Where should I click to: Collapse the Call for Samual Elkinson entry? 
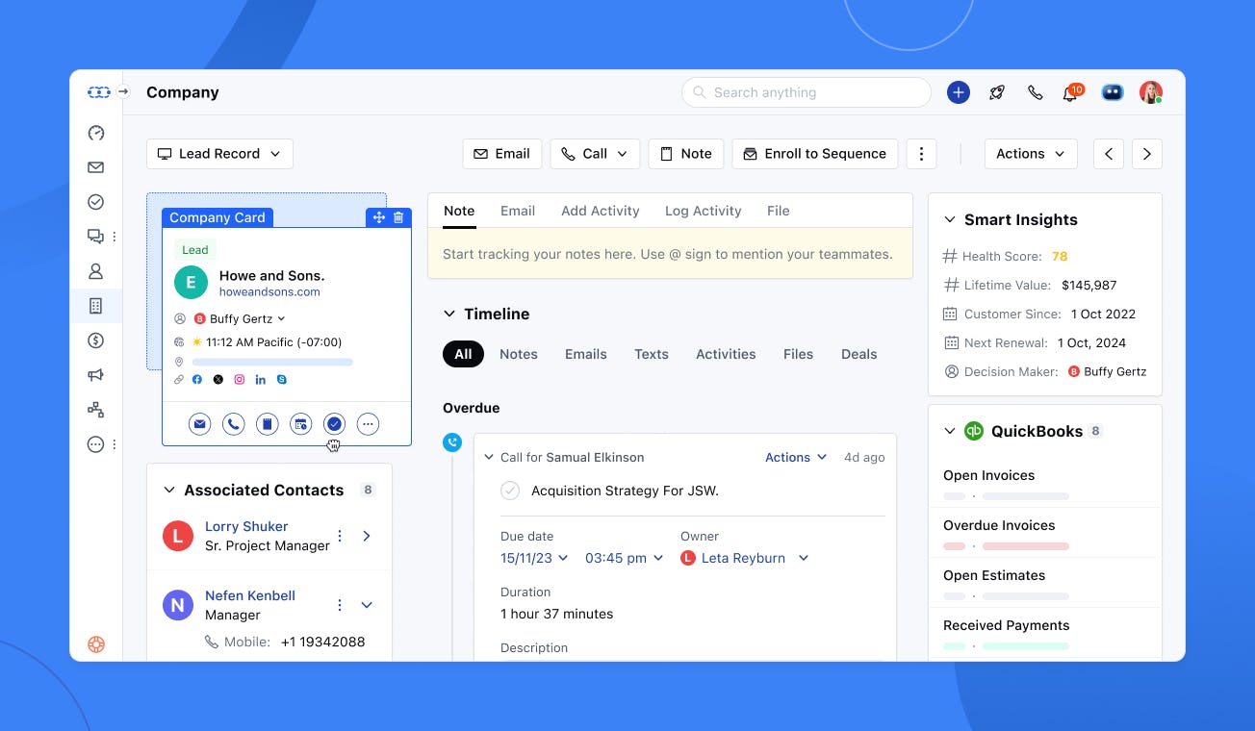coord(489,458)
